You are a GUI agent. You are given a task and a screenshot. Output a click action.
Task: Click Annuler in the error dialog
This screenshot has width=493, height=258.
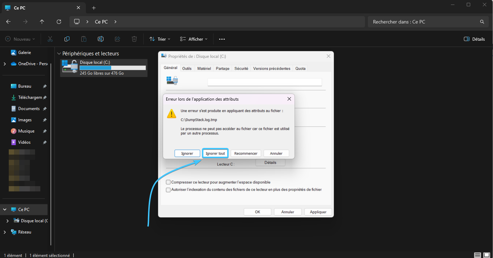(276, 153)
